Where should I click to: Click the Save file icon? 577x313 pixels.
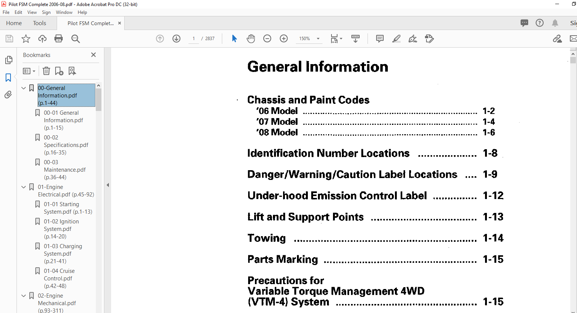[9, 39]
